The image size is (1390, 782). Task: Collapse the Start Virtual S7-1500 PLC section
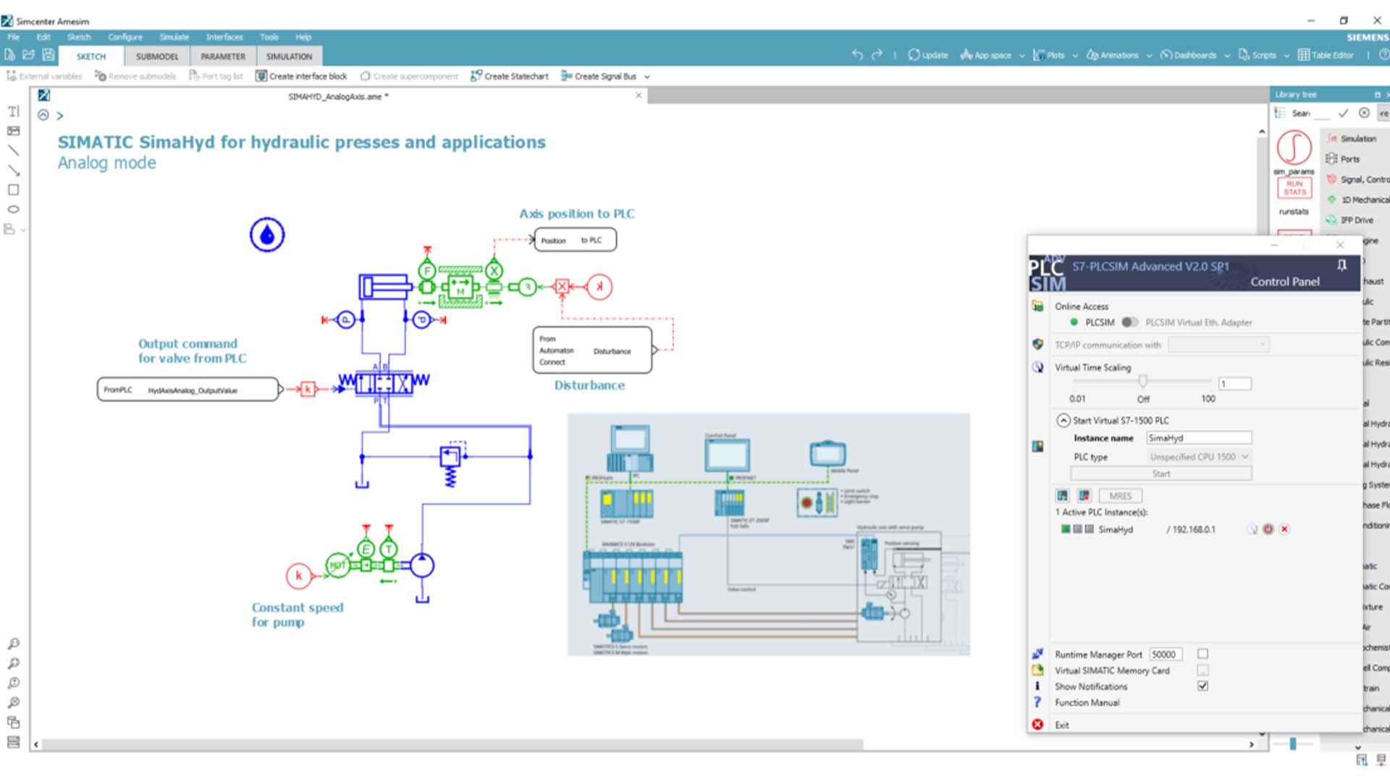[1063, 420]
